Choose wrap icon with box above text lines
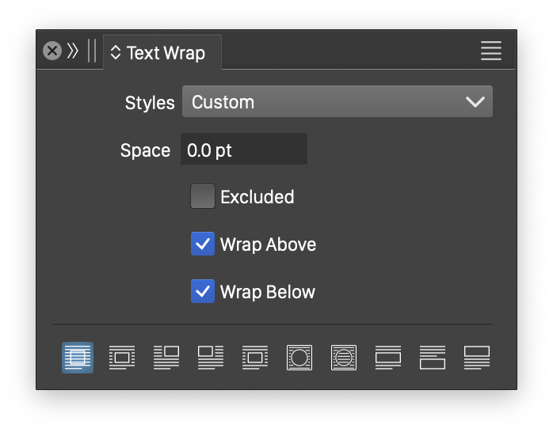This screenshot has width=553, height=432. tap(477, 358)
